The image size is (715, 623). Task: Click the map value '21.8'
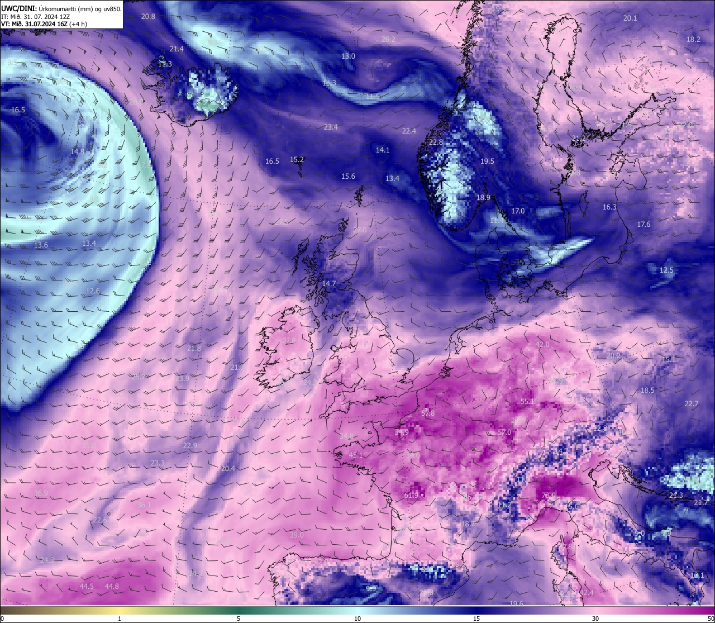[194, 349]
